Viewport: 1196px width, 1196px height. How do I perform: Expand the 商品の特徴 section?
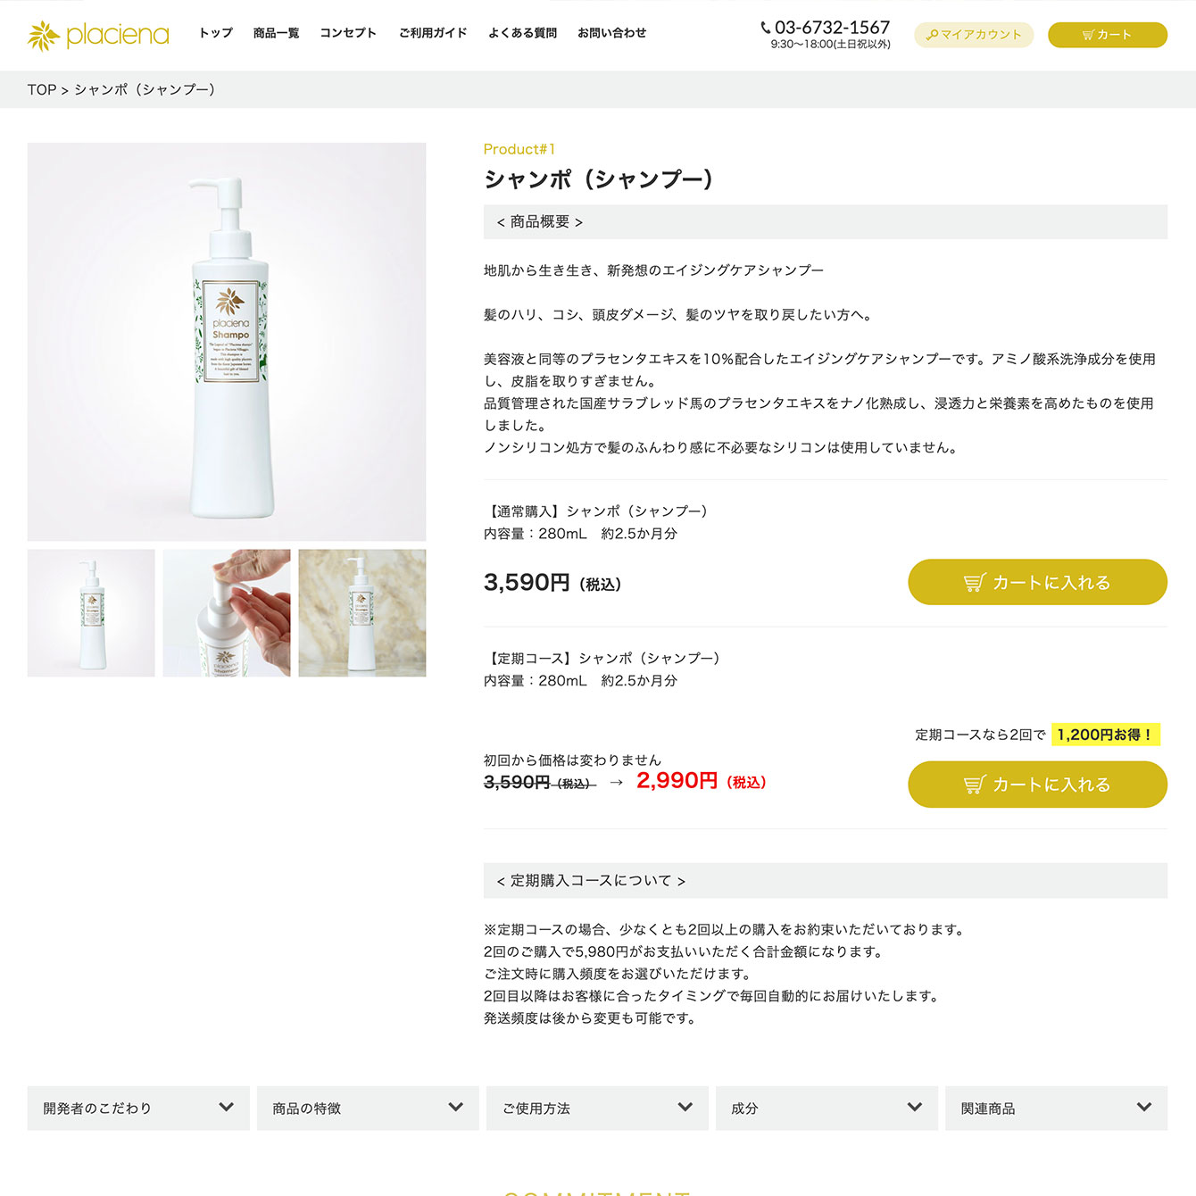(x=368, y=1108)
